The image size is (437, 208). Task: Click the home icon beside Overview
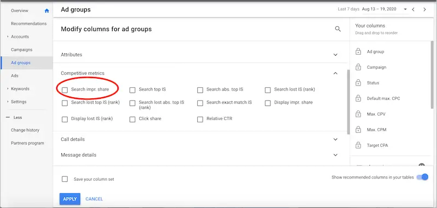[47, 10]
